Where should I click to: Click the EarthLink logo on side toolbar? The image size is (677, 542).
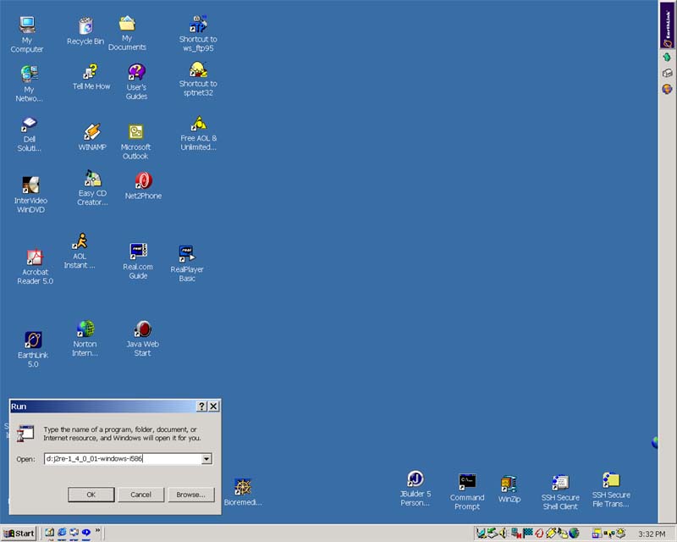[x=667, y=25]
